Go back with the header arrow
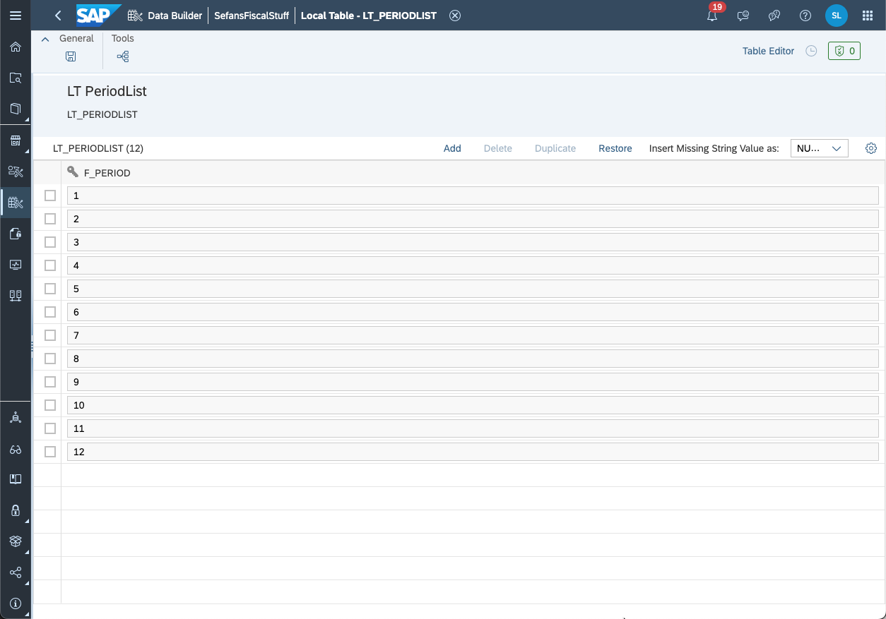This screenshot has height=619, width=886. pyautogui.click(x=58, y=16)
